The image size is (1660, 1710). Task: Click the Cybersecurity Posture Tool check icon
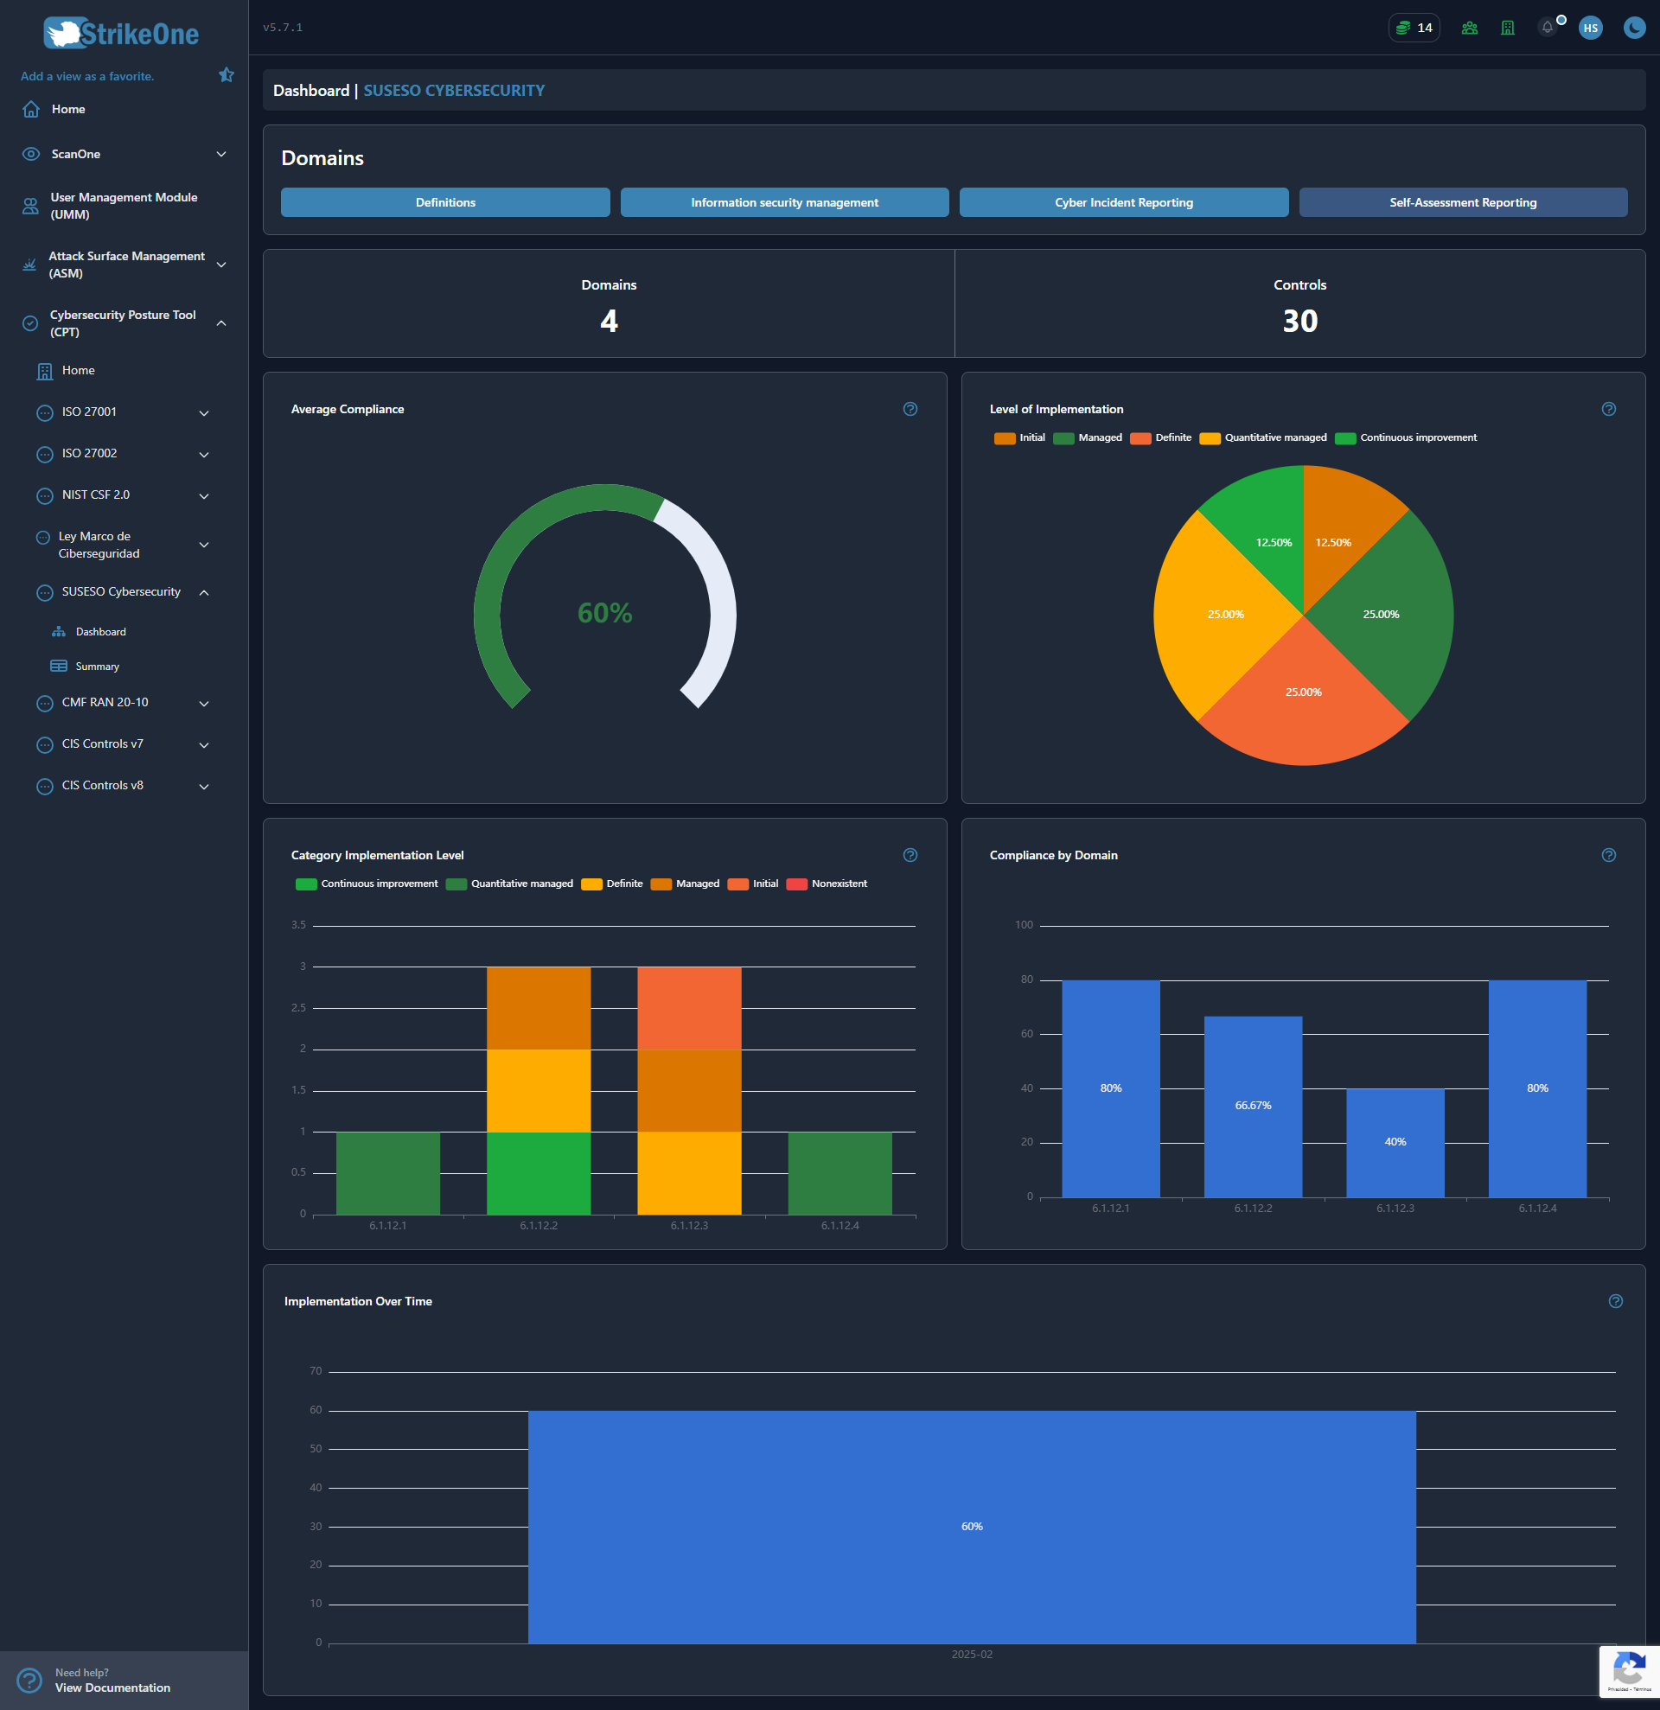click(30, 323)
